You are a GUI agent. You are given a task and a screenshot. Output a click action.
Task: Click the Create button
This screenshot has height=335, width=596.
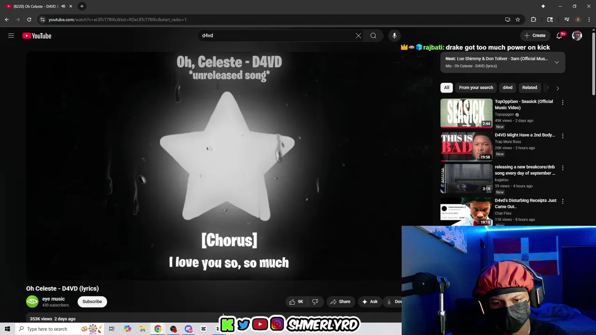[x=535, y=35]
